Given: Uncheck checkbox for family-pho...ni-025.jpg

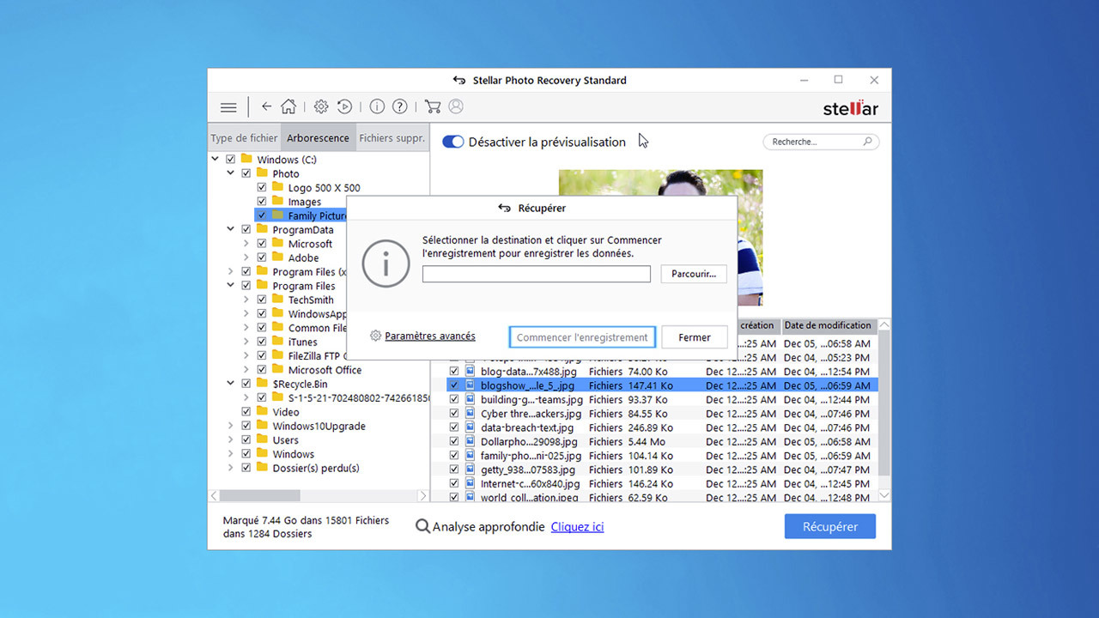Looking at the screenshot, I should (454, 456).
